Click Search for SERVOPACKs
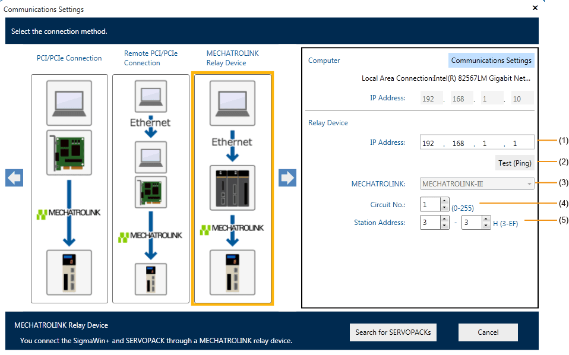The image size is (569, 355). point(393,332)
